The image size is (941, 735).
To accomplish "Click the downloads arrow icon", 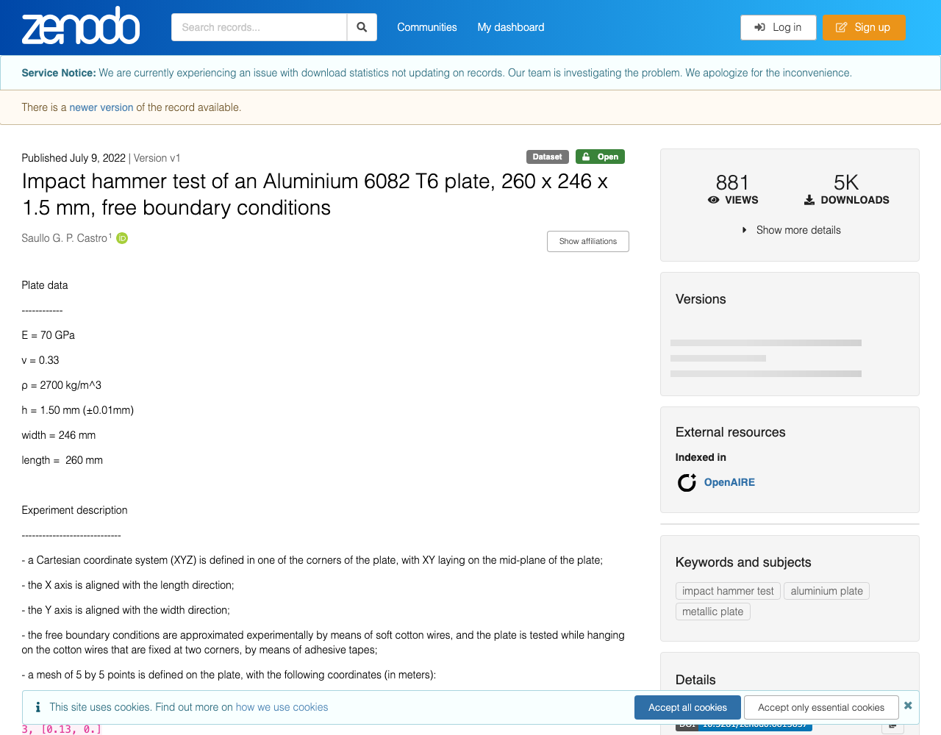I will coord(809,200).
